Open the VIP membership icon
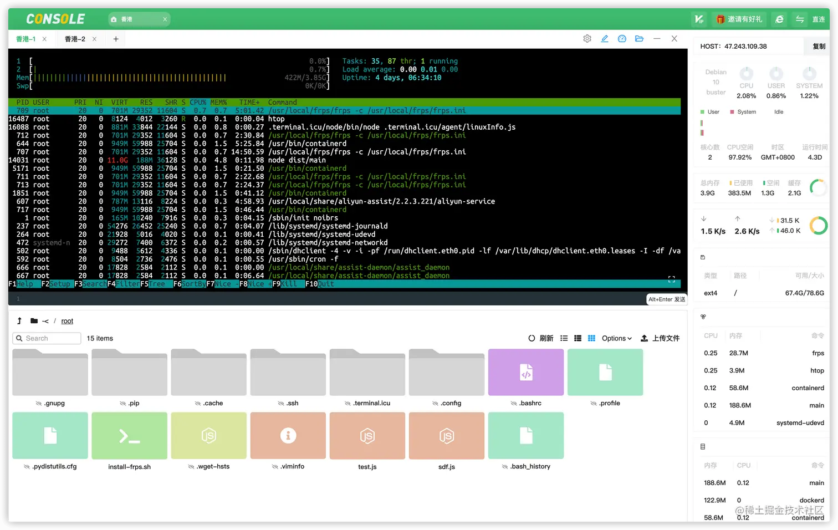This screenshot has width=838, height=530. 699,19
